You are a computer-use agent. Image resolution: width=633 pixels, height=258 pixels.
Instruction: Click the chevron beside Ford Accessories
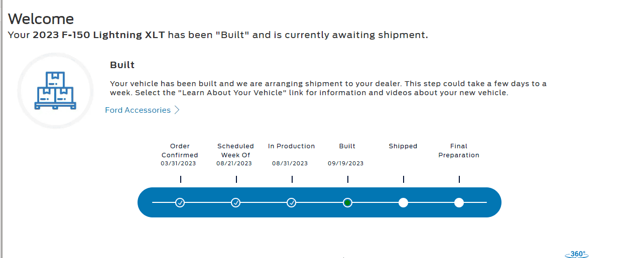click(x=177, y=110)
